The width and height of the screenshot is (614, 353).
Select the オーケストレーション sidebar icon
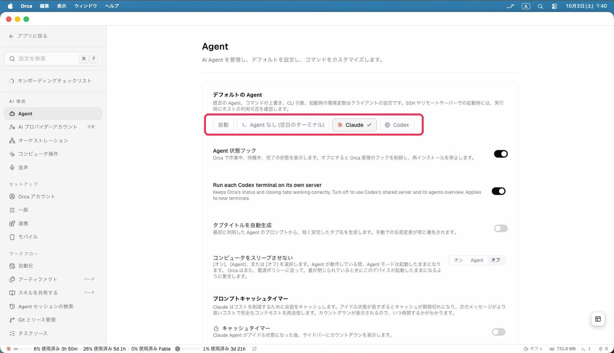12,140
